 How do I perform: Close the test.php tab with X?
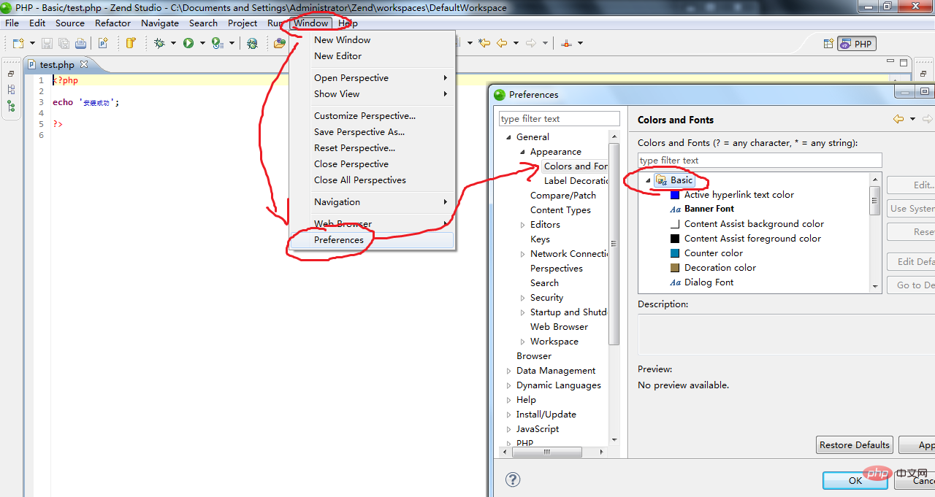83,65
